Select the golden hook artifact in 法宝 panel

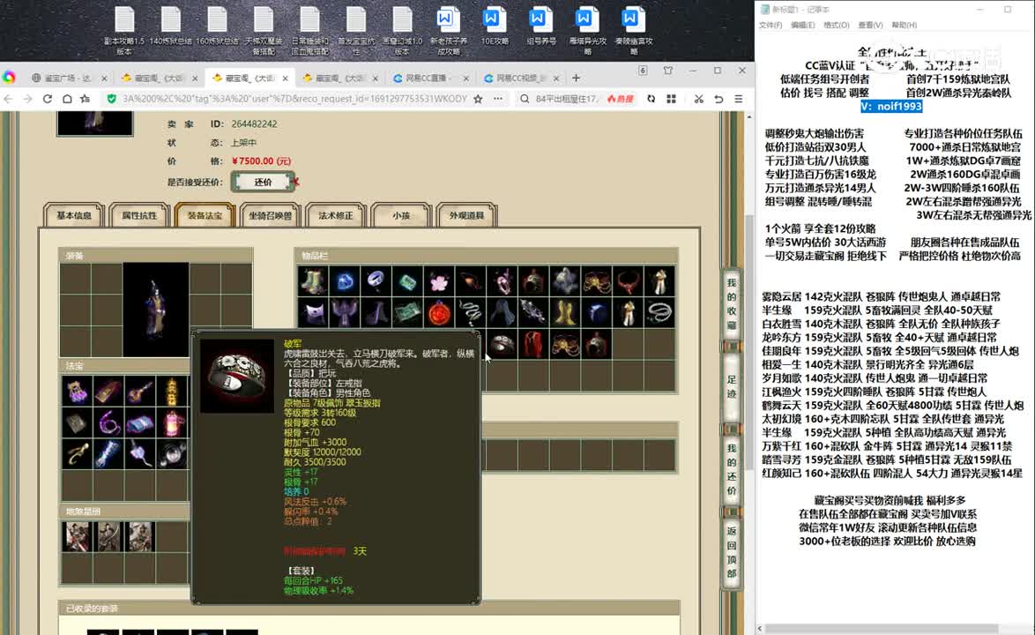pyautogui.click(x=77, y=454)
